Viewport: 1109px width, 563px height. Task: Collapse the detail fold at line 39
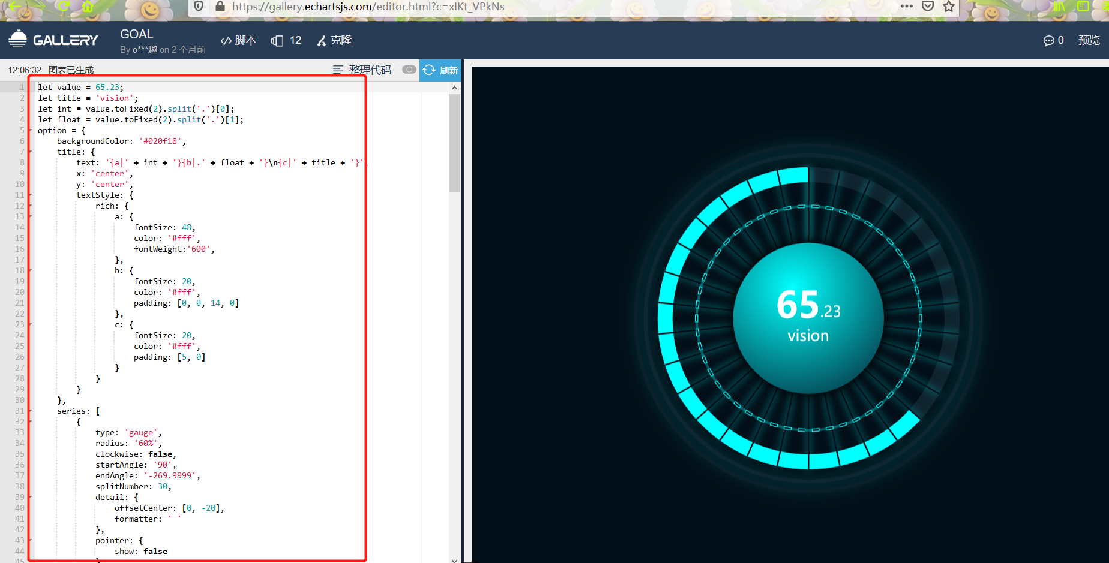click(31, 497)
